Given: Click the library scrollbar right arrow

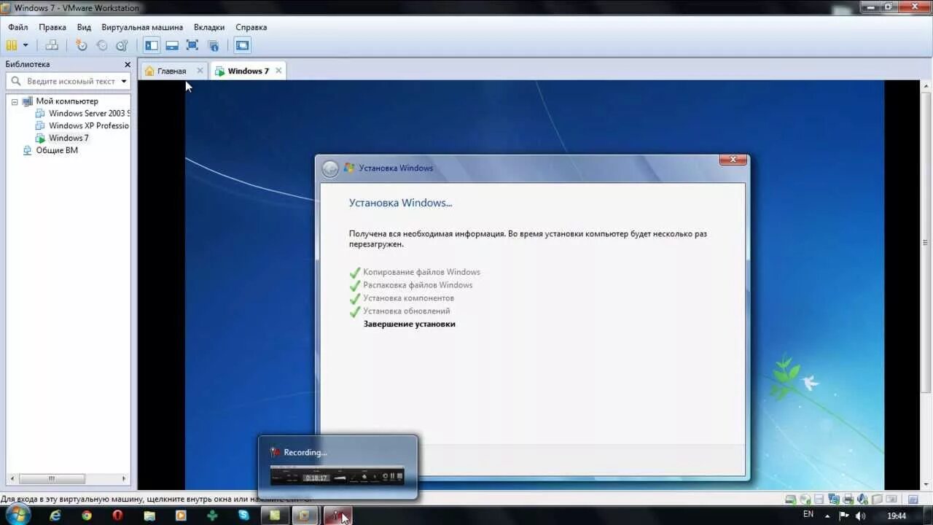Looking at the screenshot, I should tap(125, 479).
